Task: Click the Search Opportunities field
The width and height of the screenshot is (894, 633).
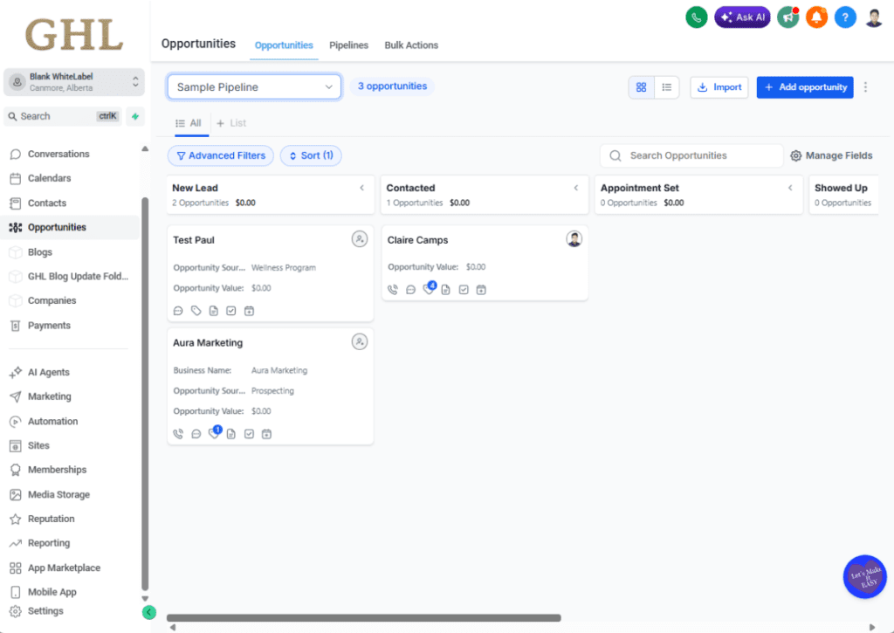Action: 691,155
